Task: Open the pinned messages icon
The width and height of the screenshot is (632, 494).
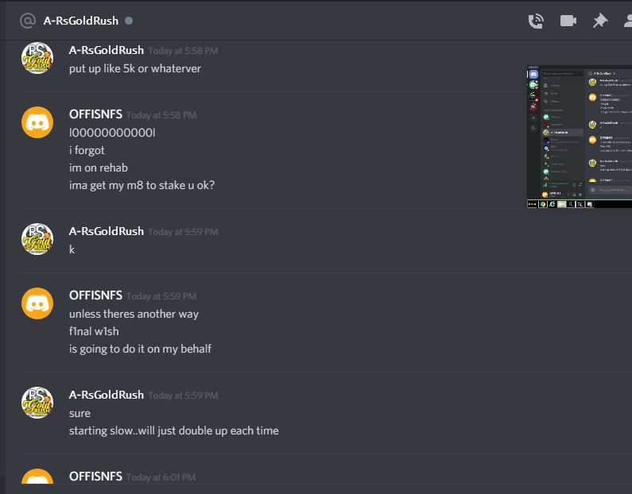Action: tap(600, 21)
